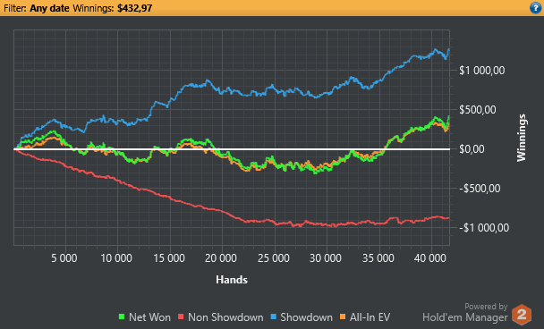The width and height of the screenshot is (544, 329).
Task: Toggle the orange All-In EV legend swatch
Action: 343,316
